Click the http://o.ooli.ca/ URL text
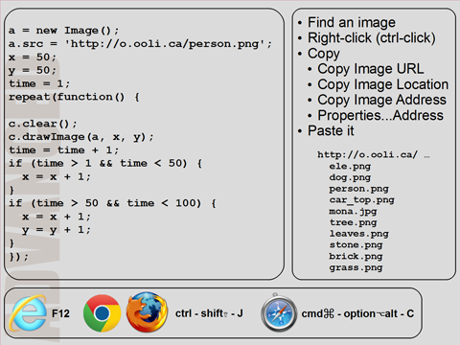The image size is (460, 345). [367, 155]
